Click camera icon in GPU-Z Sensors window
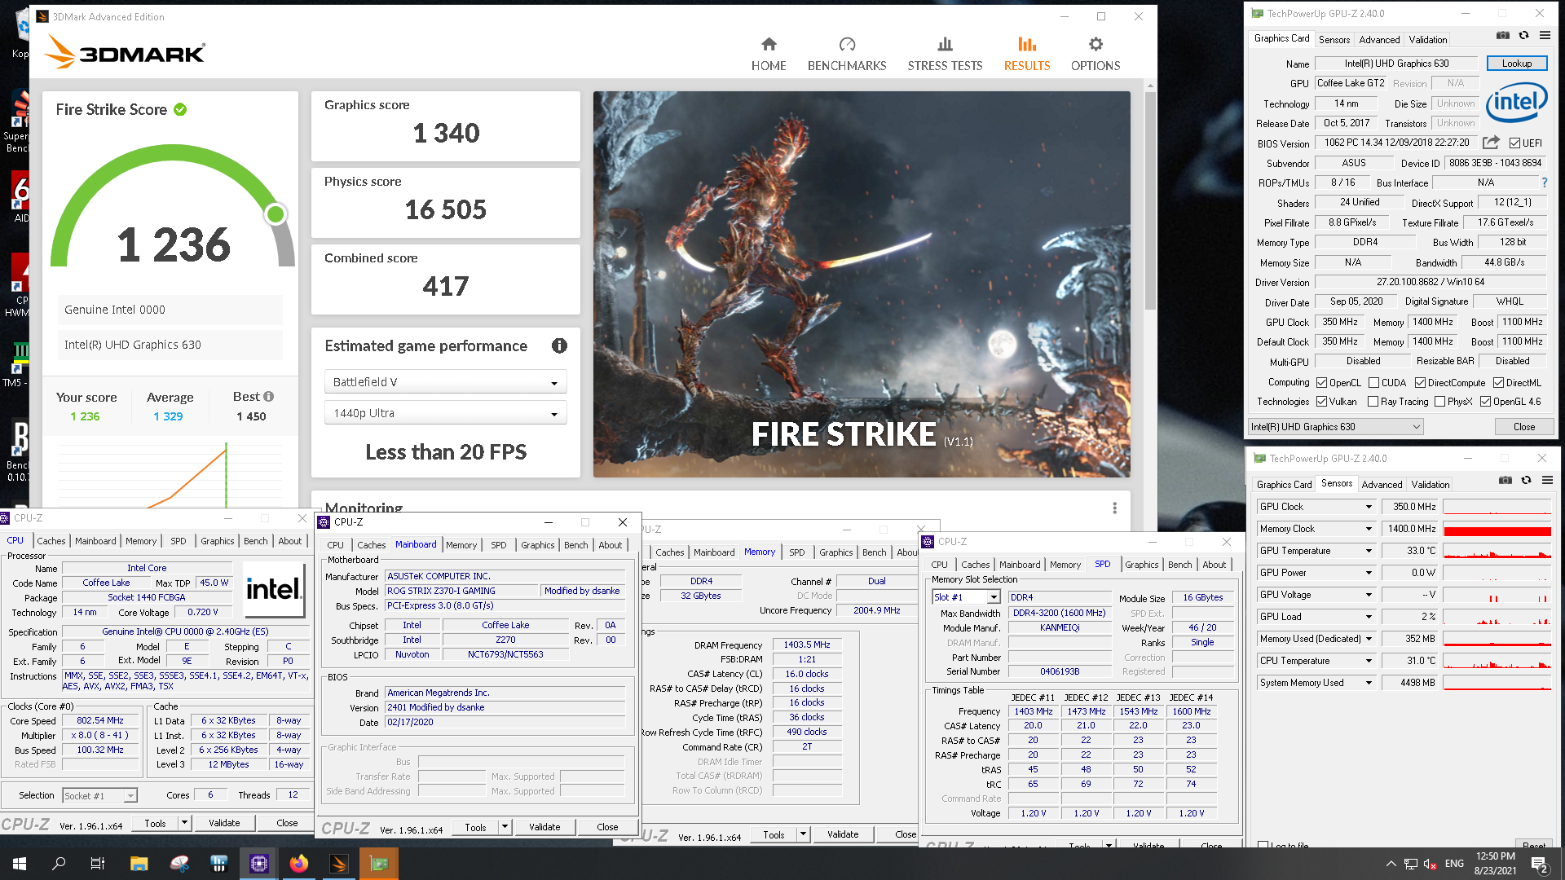The height and width of the screenshot is (880, 1565). point(1505,481)
